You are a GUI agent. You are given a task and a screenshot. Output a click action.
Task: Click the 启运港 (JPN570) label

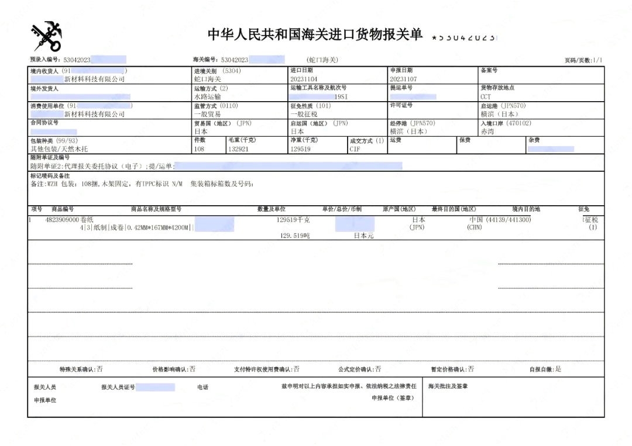(503, 106)
